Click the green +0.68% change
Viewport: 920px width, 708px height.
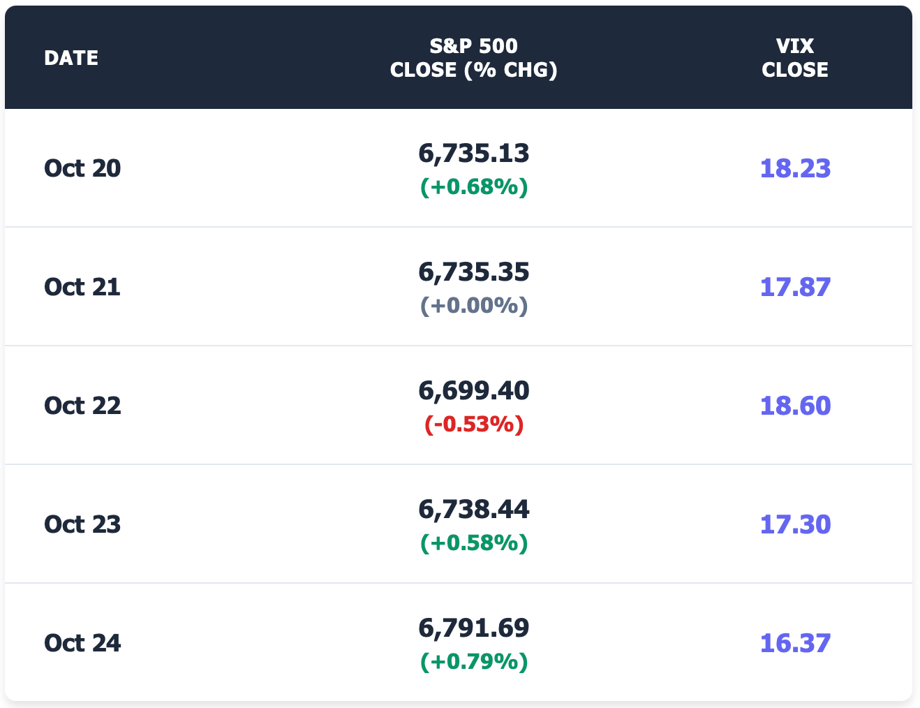coord(474,187)
